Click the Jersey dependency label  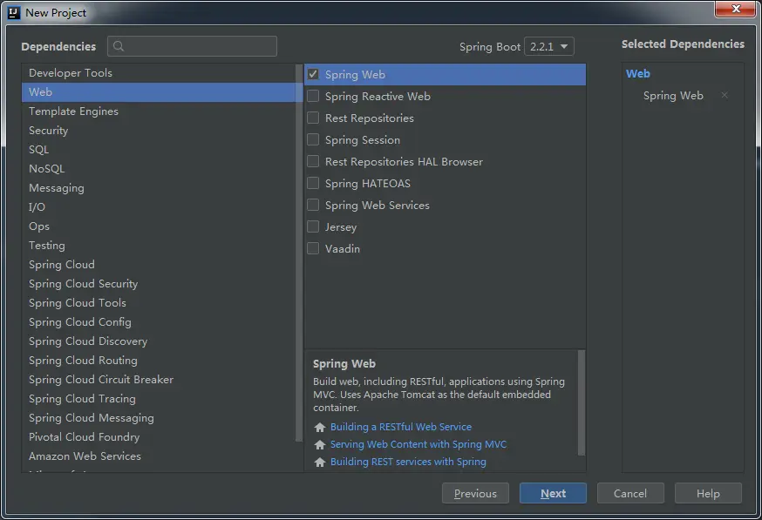point(341,227)
